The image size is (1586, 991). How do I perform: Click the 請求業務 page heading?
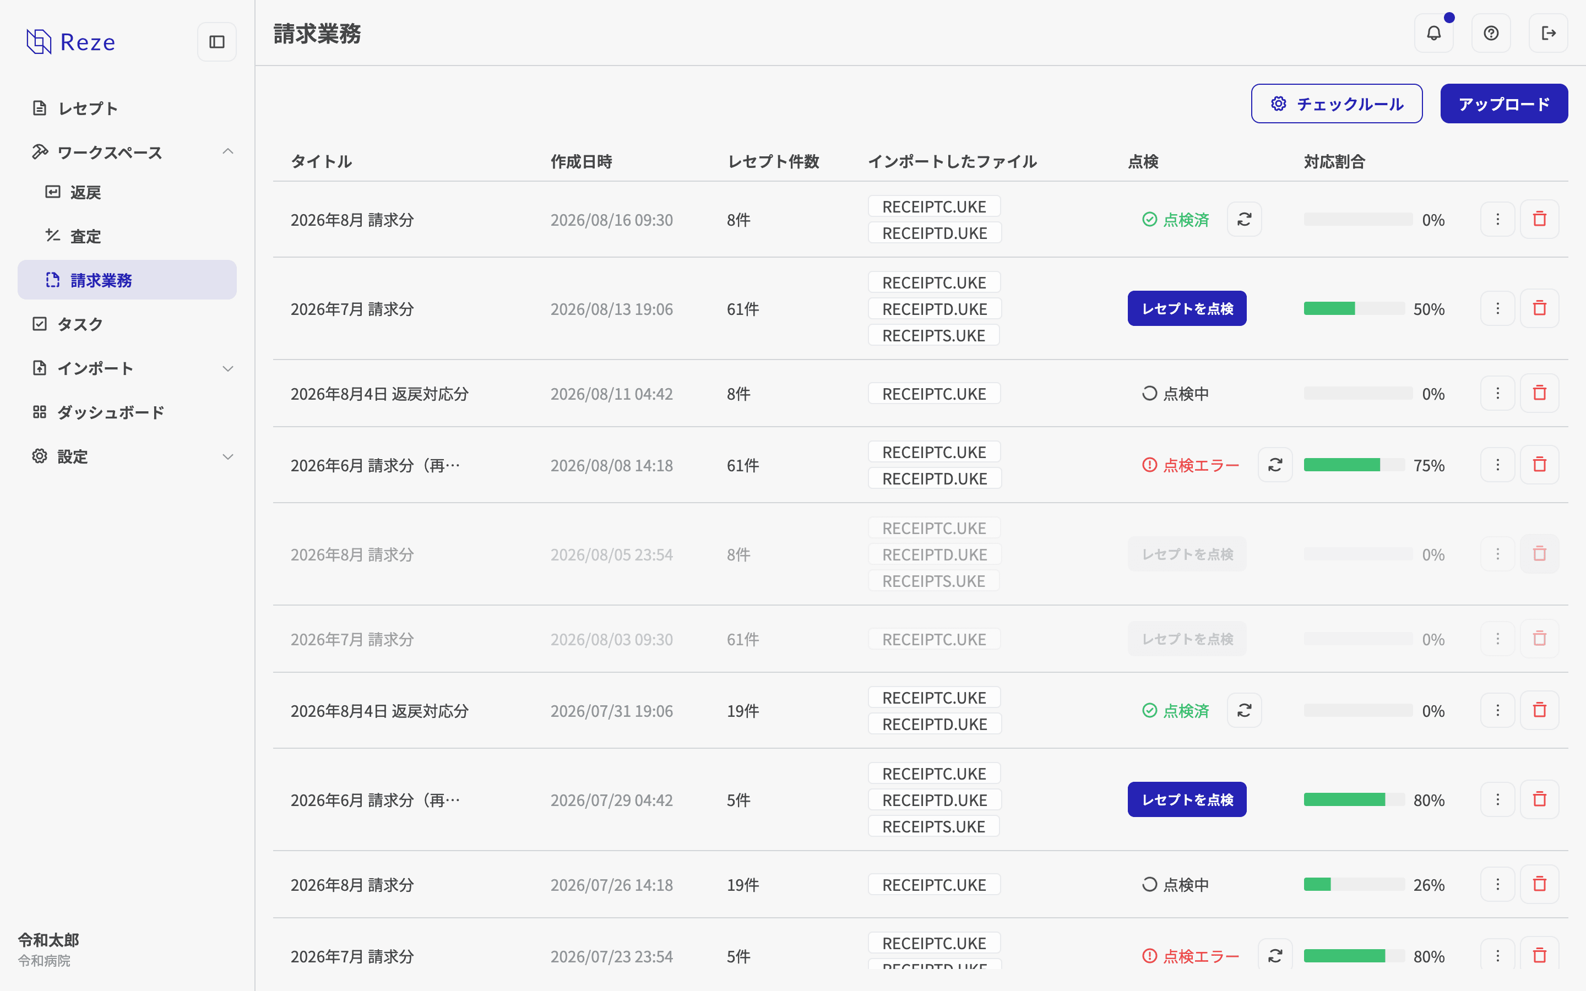point(317,34)
